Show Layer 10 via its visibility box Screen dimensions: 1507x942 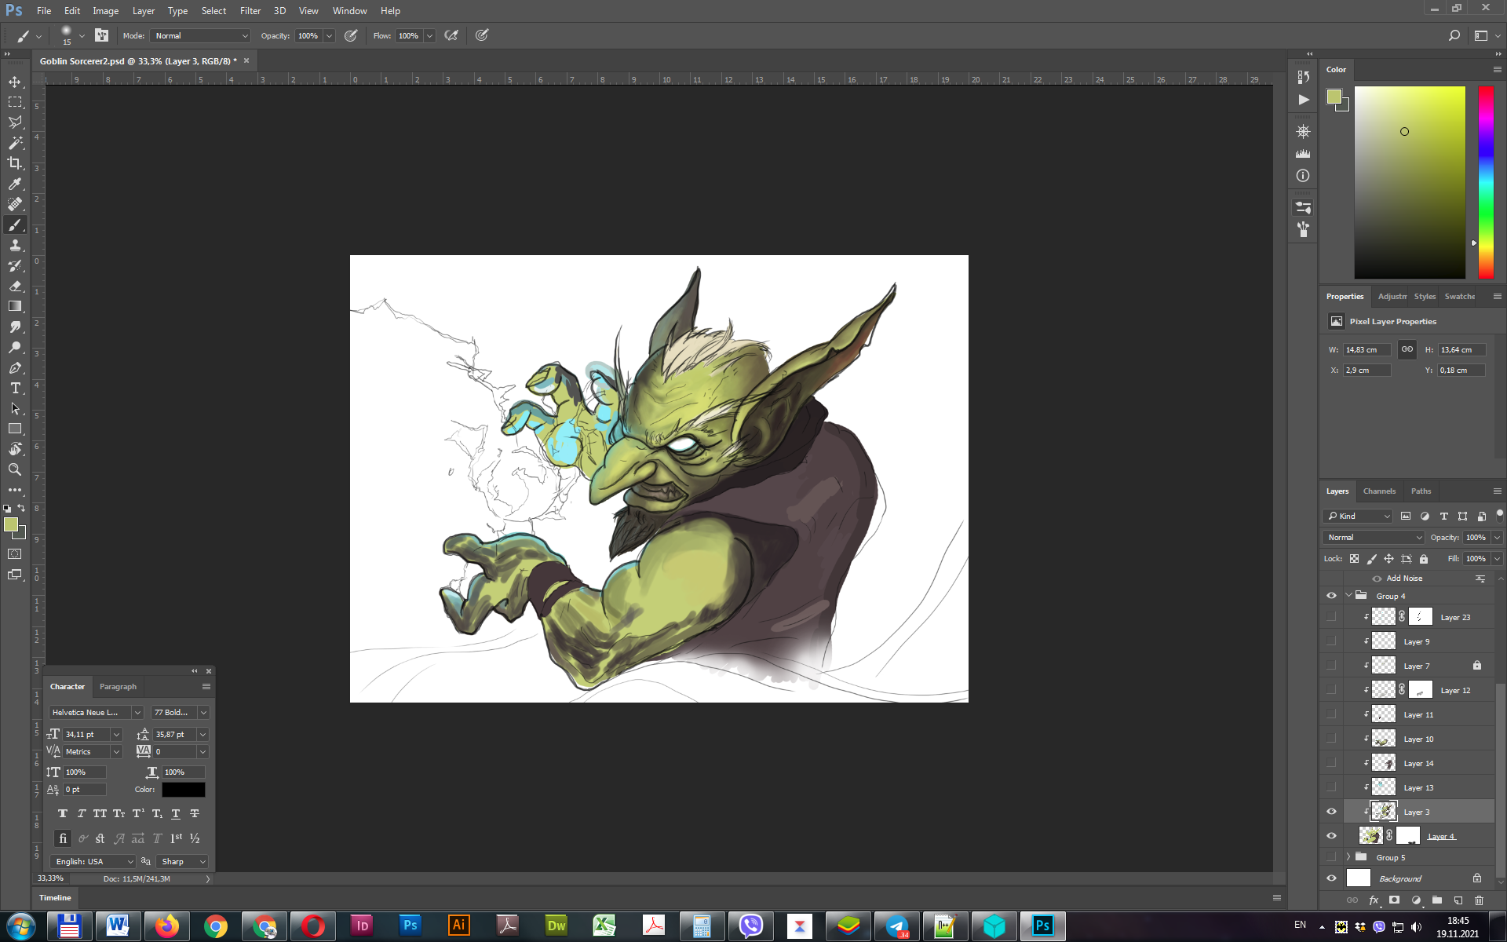click(1331, 739)
